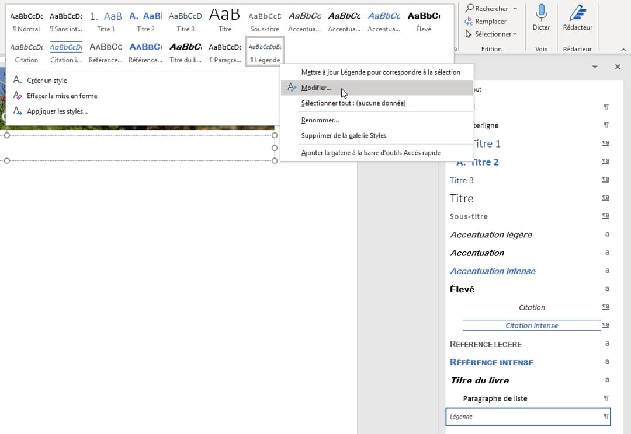
Task: Open the Rechercher dropdown arrow
Action: [515, 9]
